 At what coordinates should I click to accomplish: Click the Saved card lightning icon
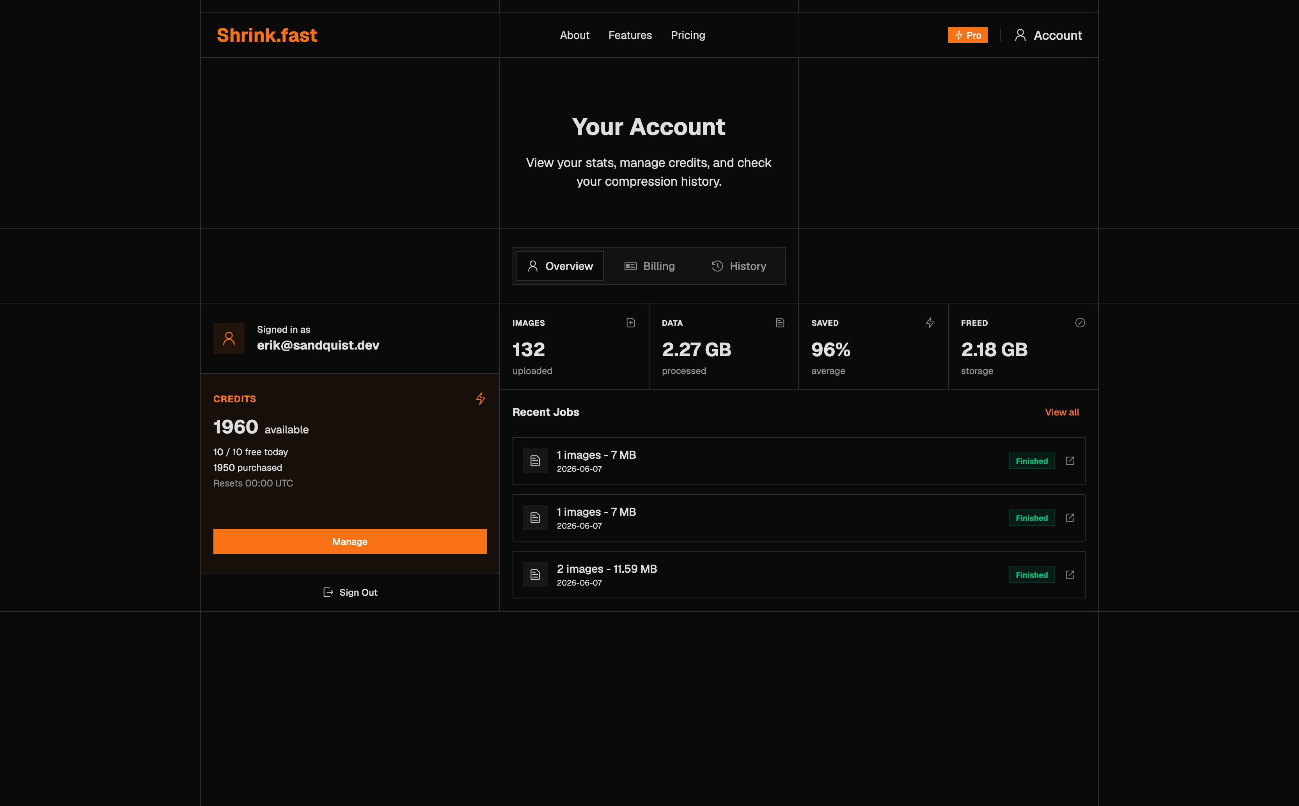coord(930,323)
